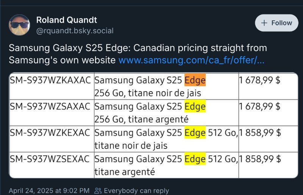This screenshot has width=303, height=195.
Task: Click the orange highlighted Edge word
Action: [195, 81]
